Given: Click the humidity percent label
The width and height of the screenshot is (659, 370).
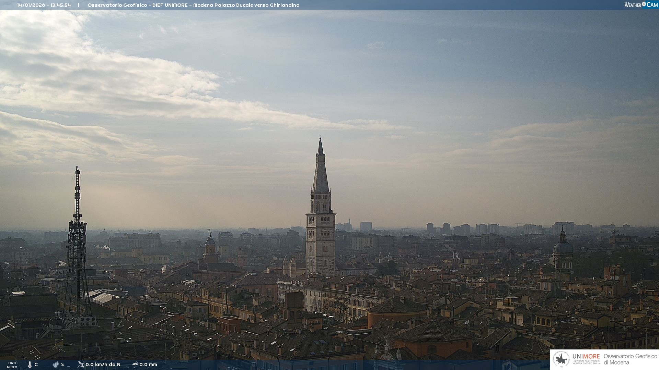Looking at the screenshot, I should [62, 365].
